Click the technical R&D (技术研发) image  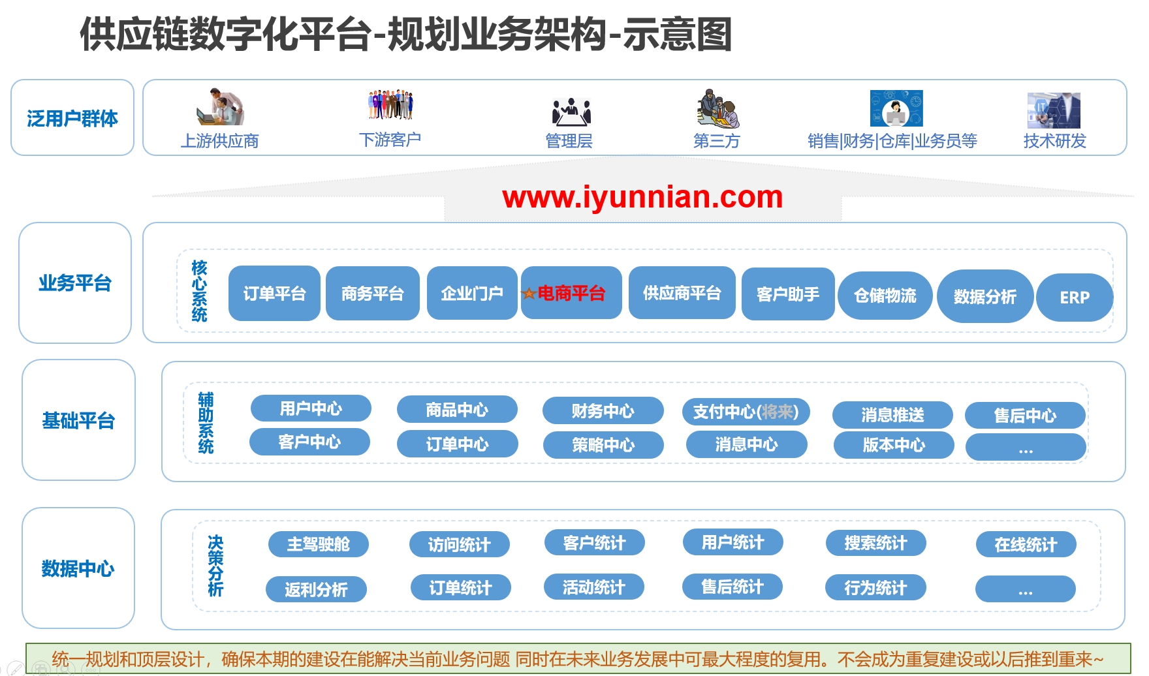(1053, 110)
